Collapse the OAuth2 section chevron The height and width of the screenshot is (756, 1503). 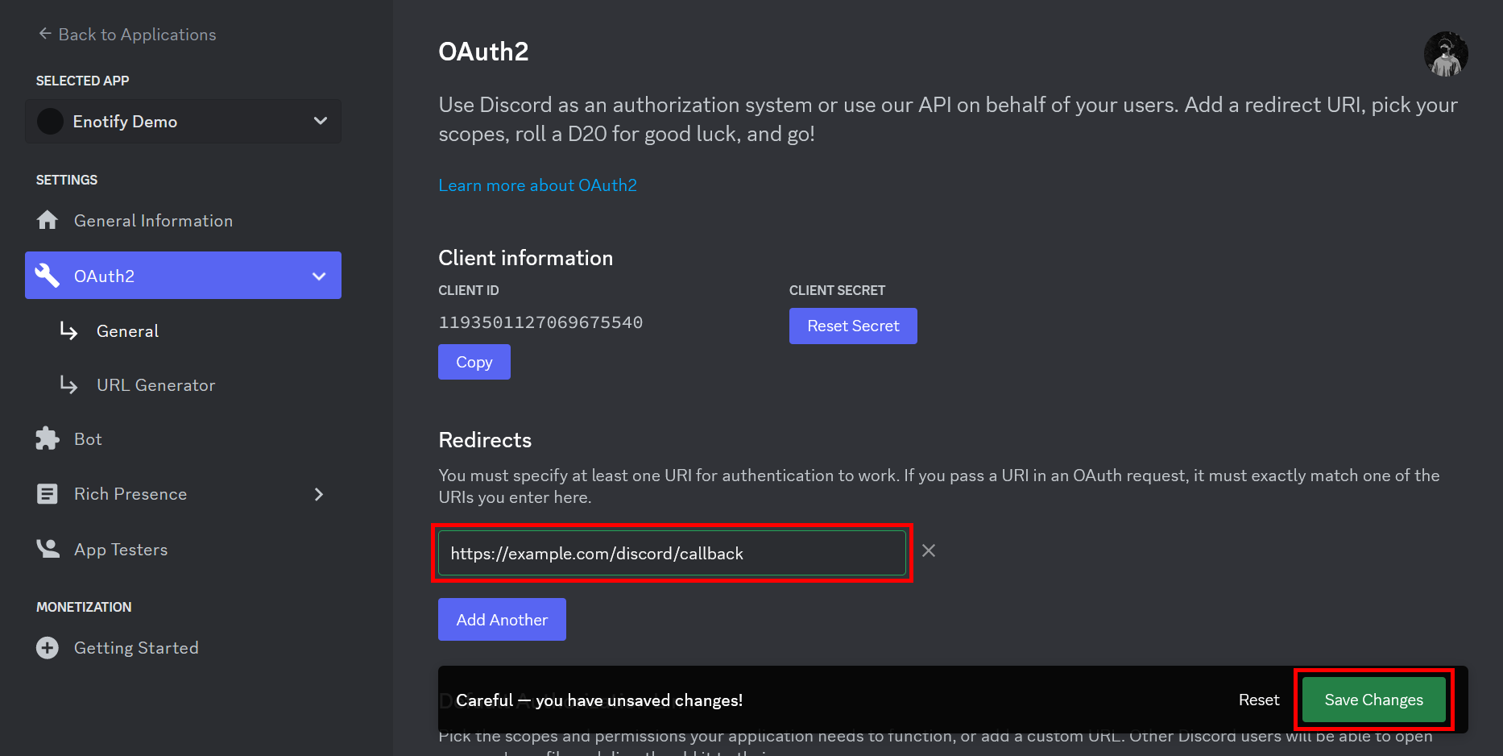pos(319,275)
